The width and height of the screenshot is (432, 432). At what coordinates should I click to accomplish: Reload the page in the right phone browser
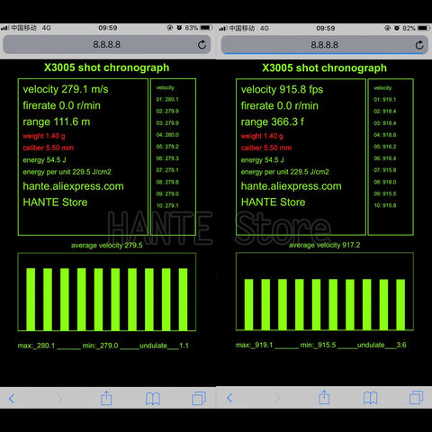point(419,45)
